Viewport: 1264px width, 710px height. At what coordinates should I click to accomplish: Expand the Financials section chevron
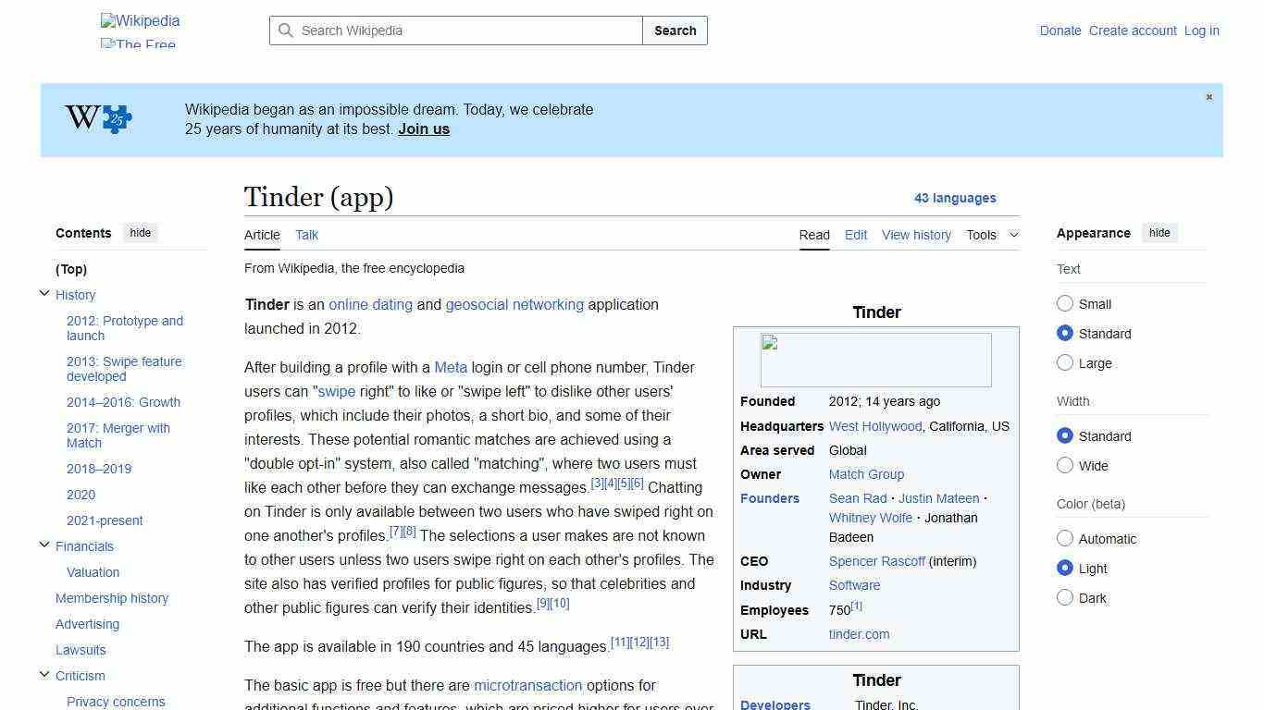[44, 545]
